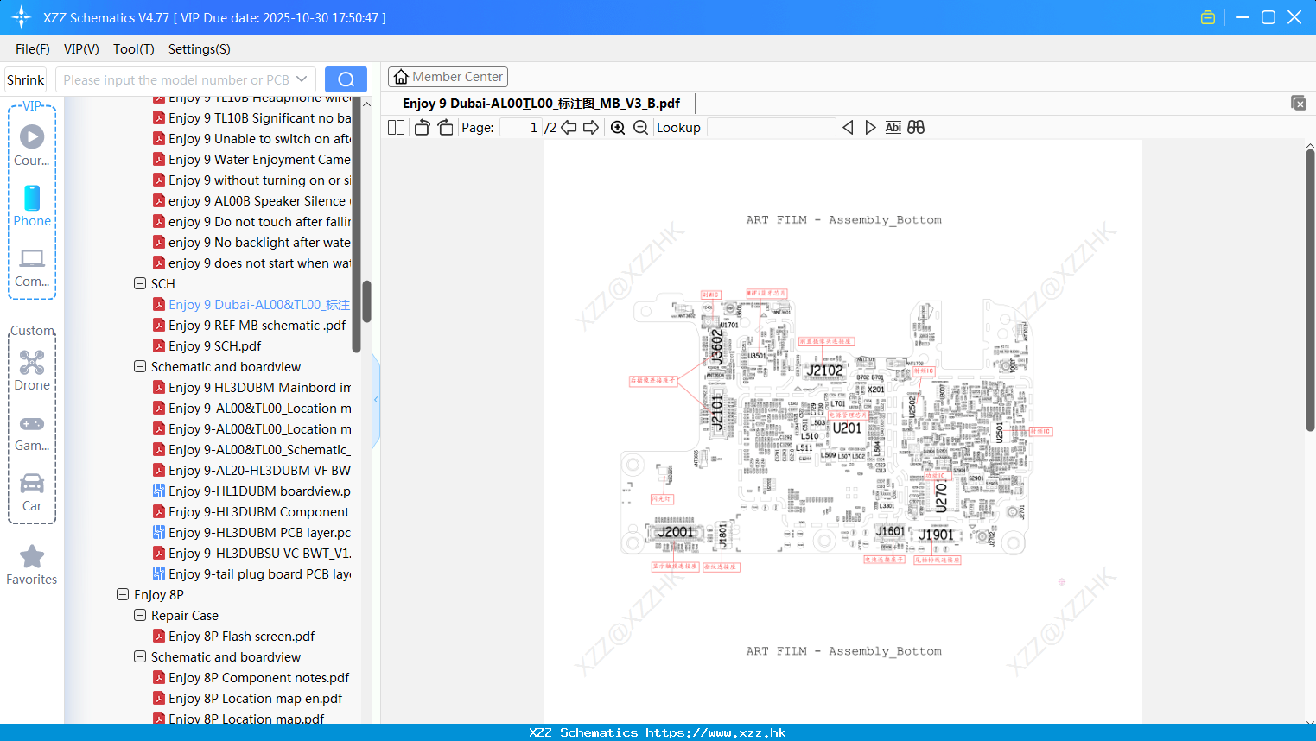Screen dimensions: 1316x741
Task: Toggle Abi match-case search option
Action: click(893, 128)
